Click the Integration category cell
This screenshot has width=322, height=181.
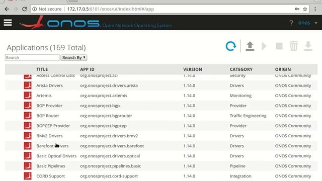point(240,176)
